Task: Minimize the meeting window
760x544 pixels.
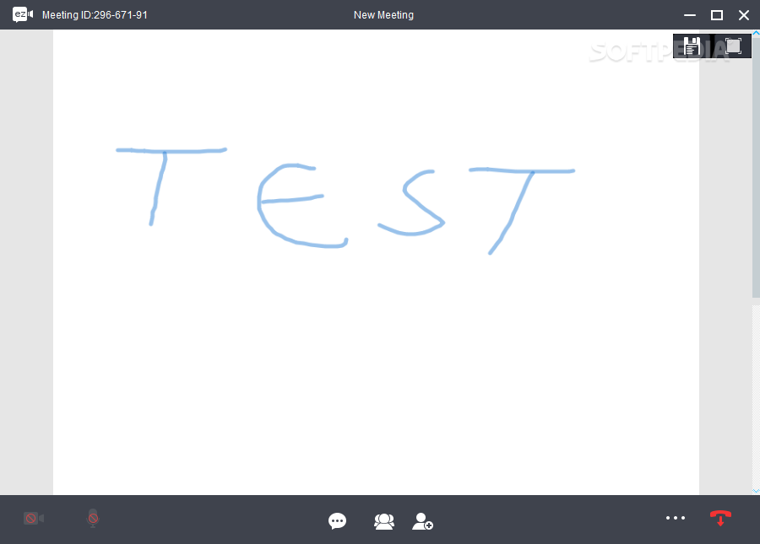Action: pos(690,15)
